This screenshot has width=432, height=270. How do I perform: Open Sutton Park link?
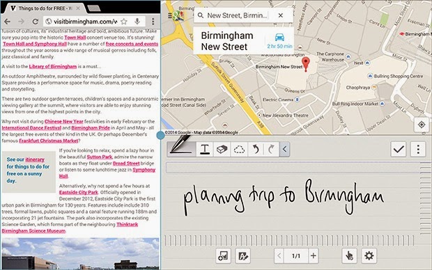point(100,157)
